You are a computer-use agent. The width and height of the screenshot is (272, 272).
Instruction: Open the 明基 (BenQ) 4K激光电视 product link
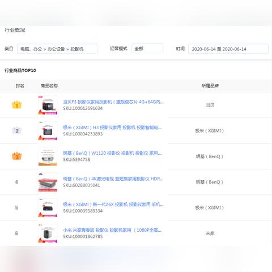coord(113,179)
